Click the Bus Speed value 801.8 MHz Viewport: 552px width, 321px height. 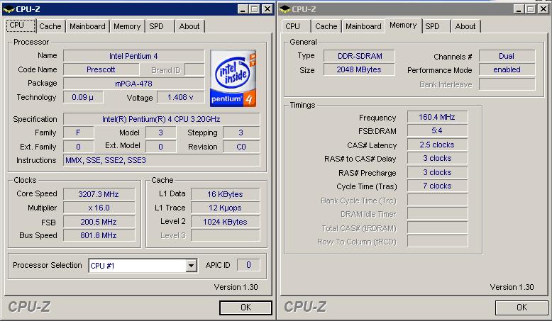99,235
